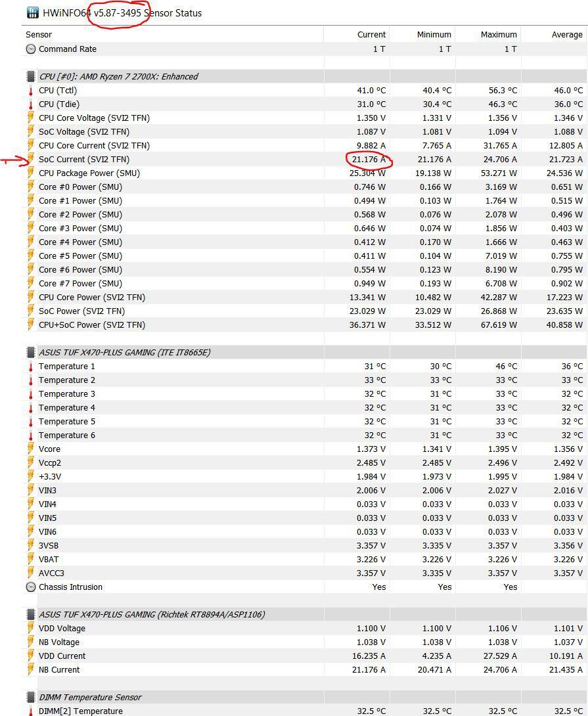Click the thermometer icon next to CPU (Tdie)
The height and width of the screenshot is (716, 588).
[x=31, y=104]
